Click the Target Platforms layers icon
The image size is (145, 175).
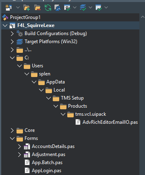(20, 42)
